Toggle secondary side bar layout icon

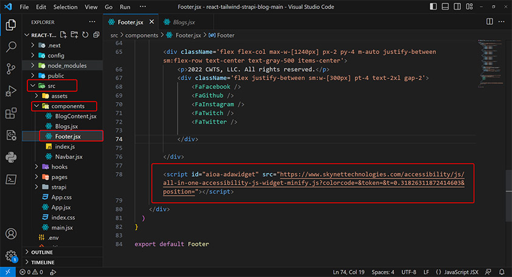(457, 7)
